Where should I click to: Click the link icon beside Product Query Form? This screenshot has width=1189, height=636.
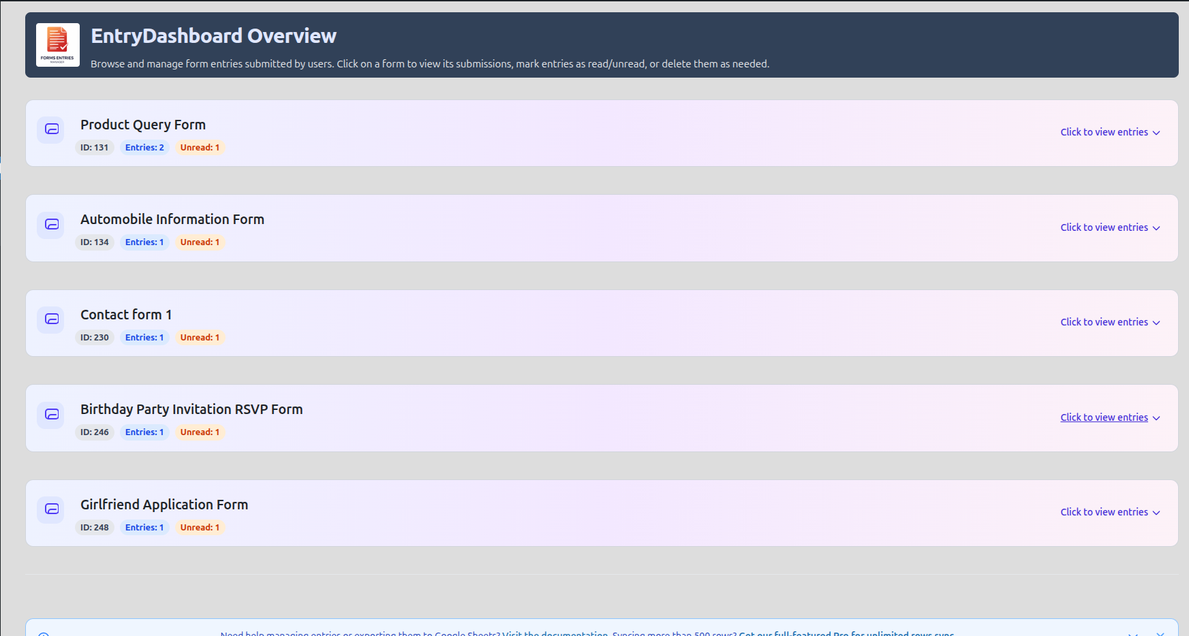point(50,129)
